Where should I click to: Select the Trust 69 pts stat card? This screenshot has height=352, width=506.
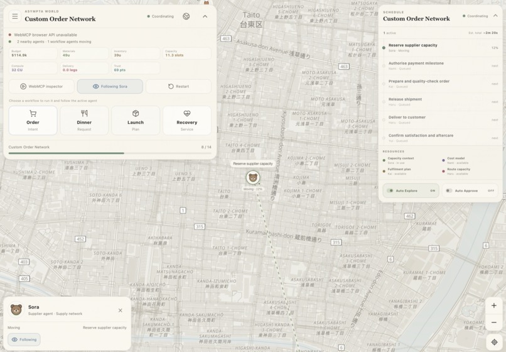pyautogui.click(x=136, y=68)
